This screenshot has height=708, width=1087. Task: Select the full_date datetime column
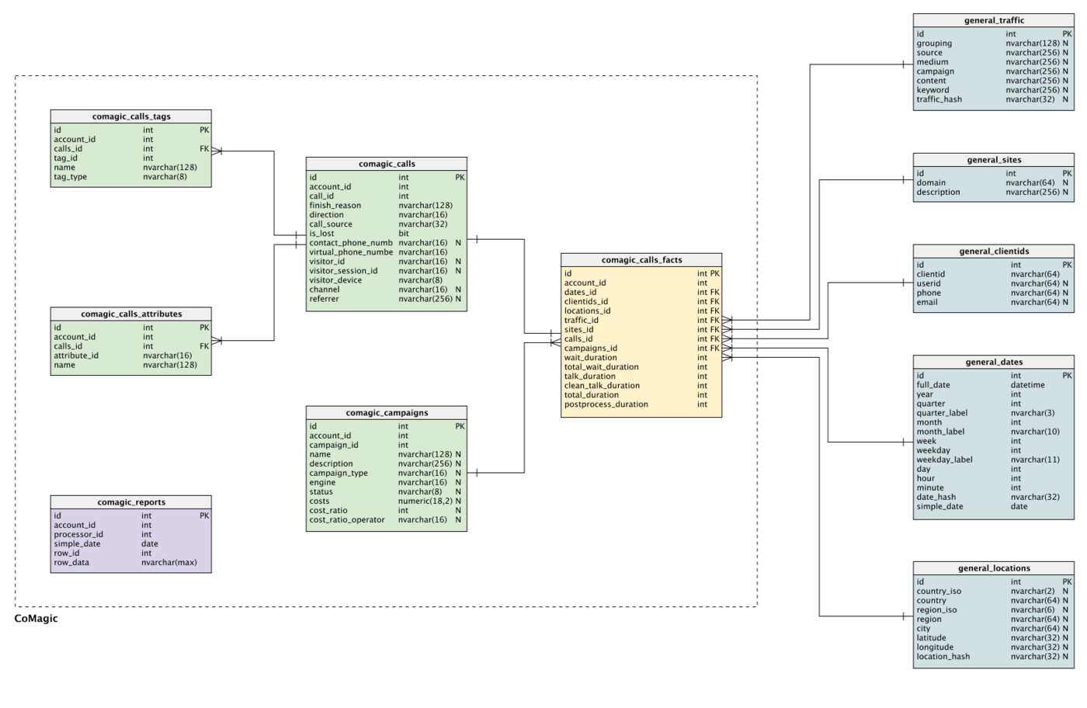[994, 385]
